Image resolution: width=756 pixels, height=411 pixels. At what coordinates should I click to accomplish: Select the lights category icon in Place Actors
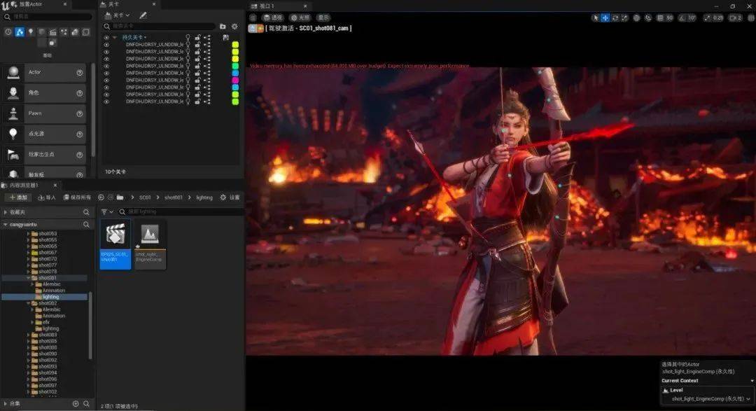tap(31, 32)
